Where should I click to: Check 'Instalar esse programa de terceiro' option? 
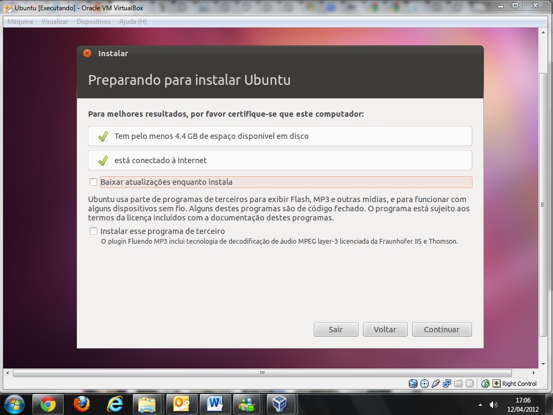click(93, 231)
